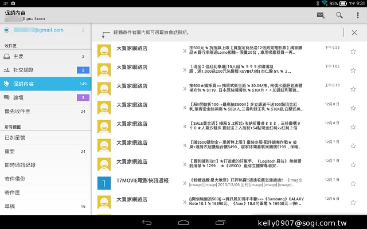Viewport: 367px width, 229px height.
Task: Star the email received 上午 8:13
Action: click(353, 89)
